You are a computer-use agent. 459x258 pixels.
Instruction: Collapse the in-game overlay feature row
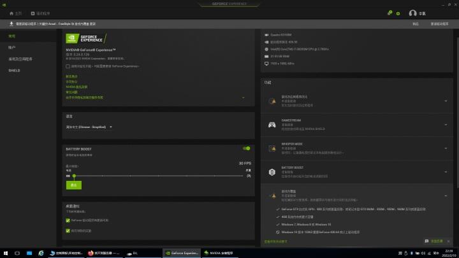(x=446, y=196)
